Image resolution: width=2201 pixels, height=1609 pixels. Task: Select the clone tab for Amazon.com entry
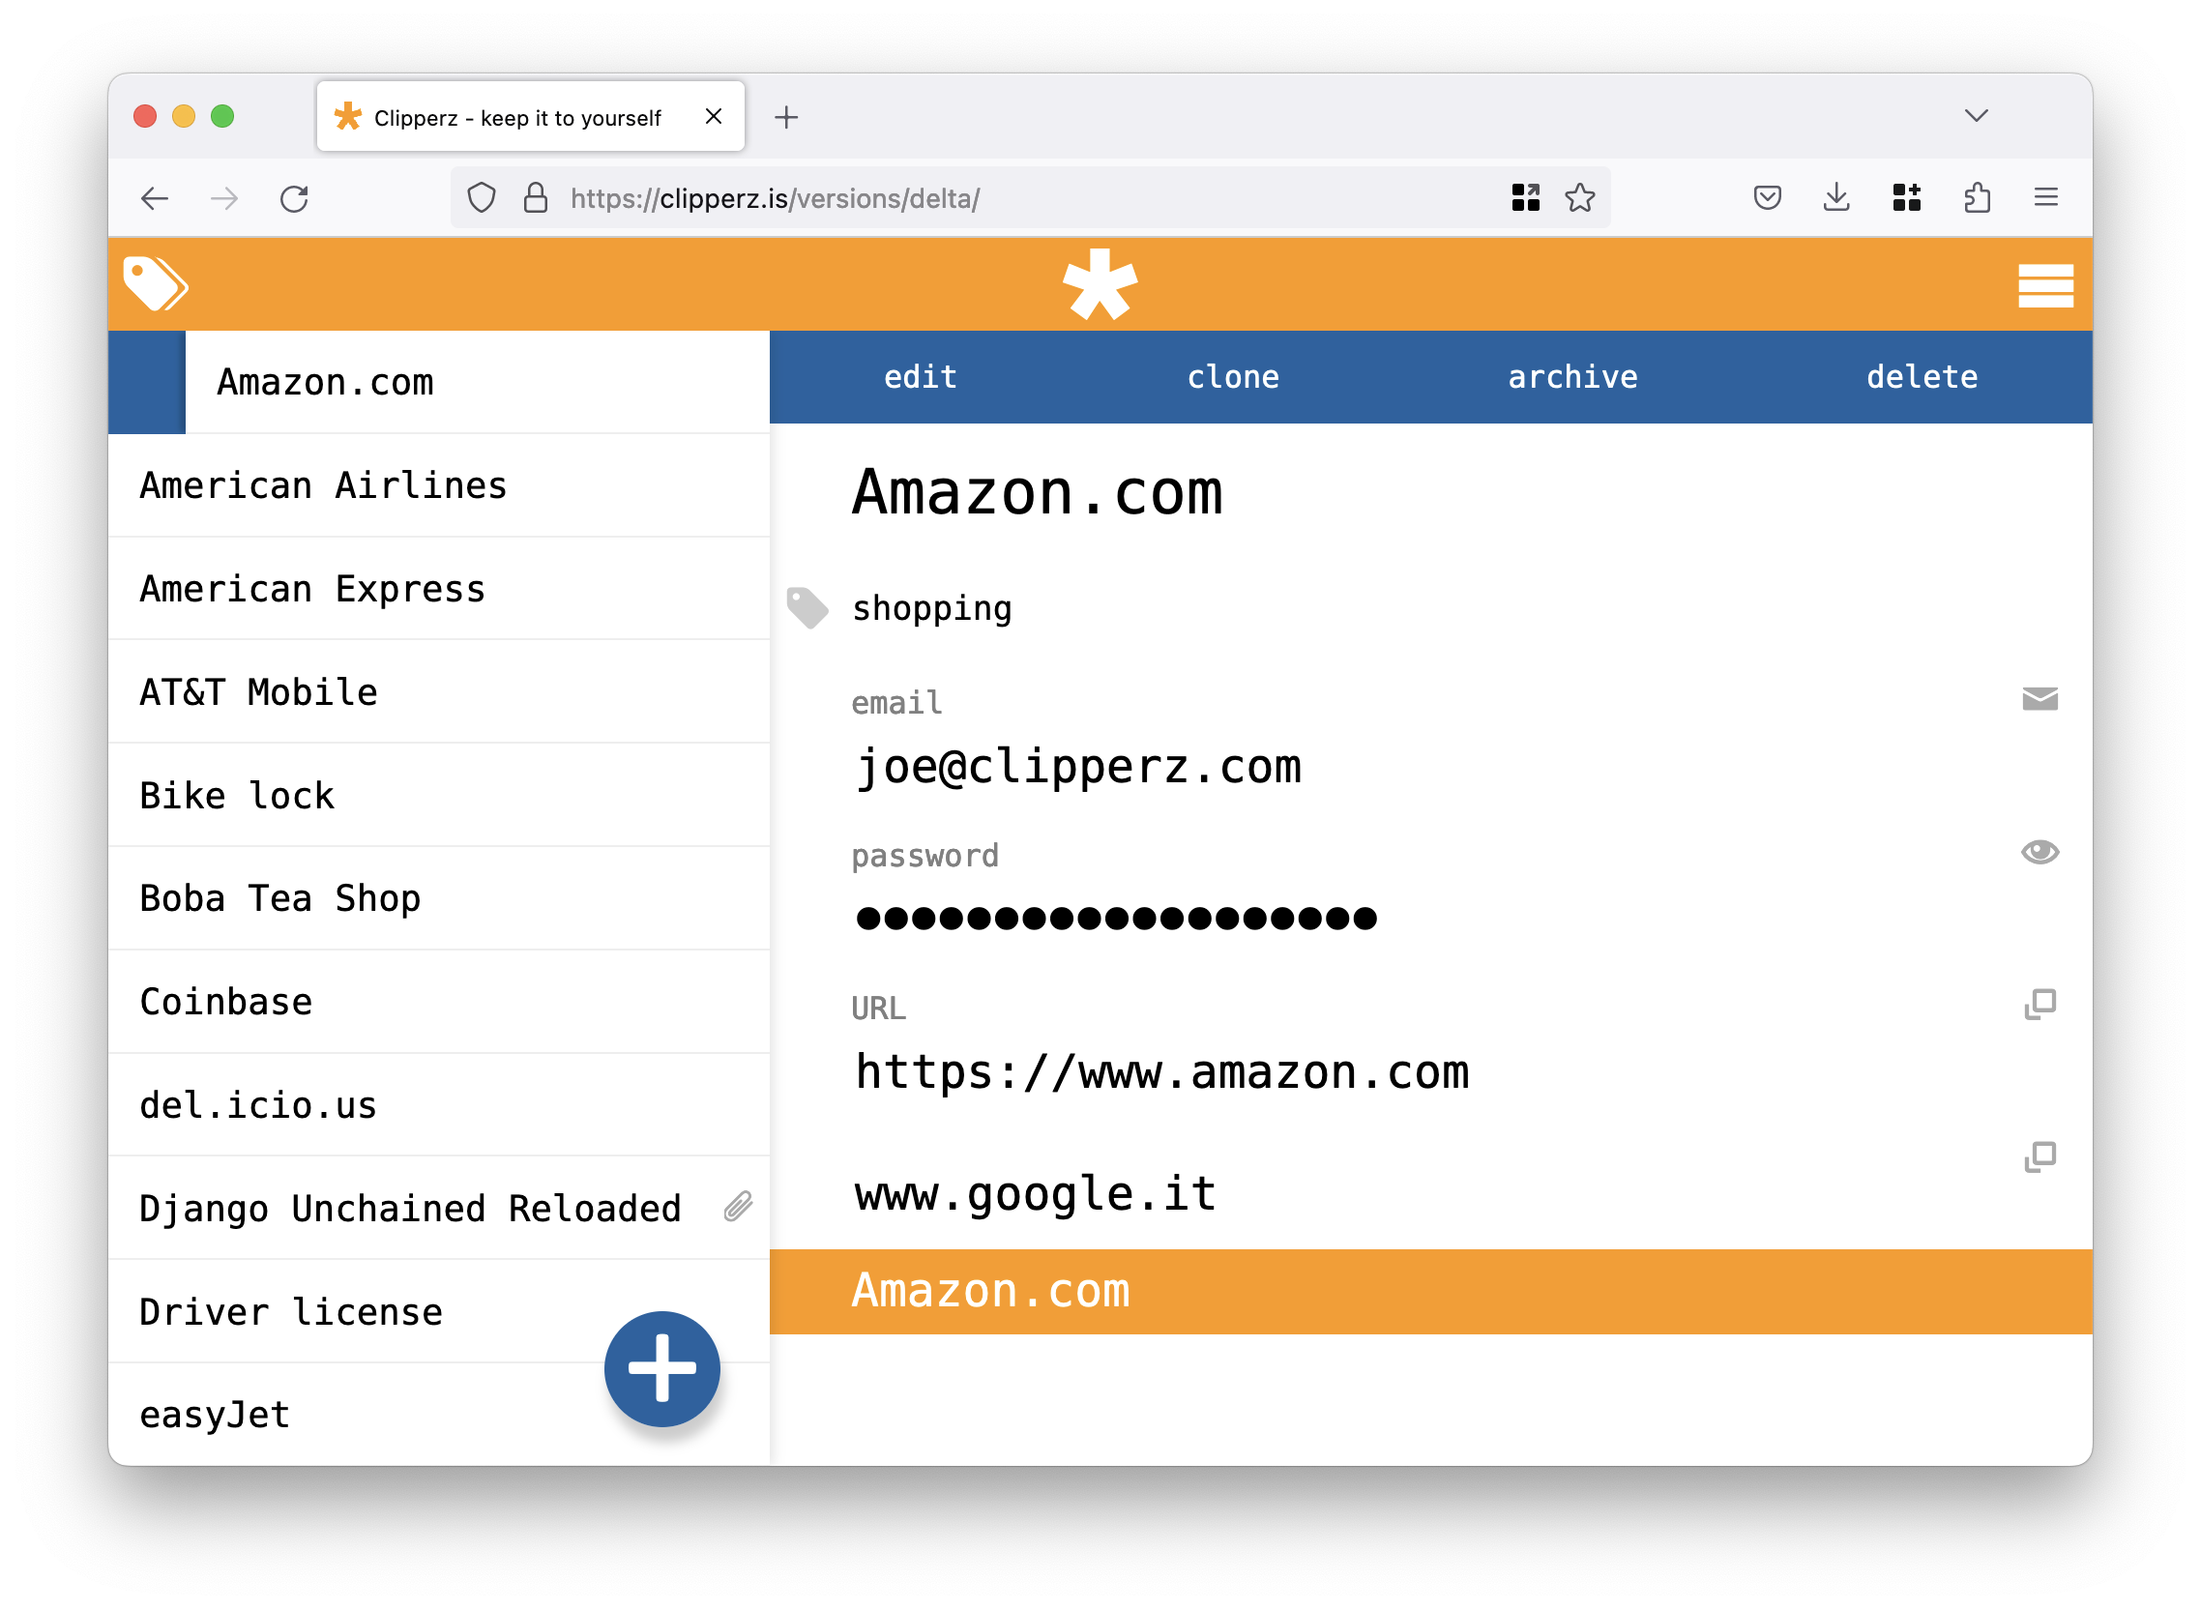pos(1234,376)
